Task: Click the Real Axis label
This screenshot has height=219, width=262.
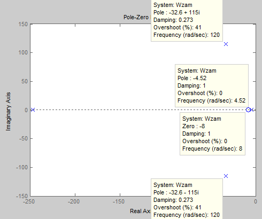Action: tap(140, 211)
